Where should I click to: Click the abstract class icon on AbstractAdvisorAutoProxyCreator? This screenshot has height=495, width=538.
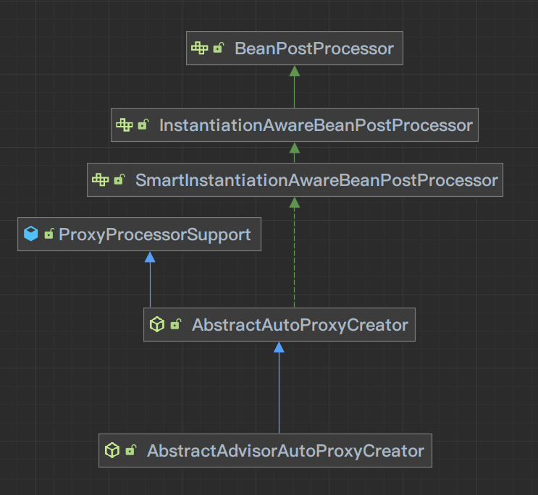pyautogui.click(x=112, y=451)
